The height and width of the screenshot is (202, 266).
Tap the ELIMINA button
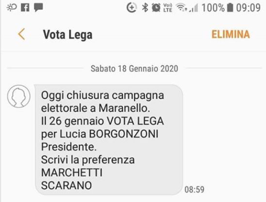click(231, 34)
